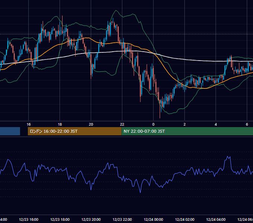Click the 12/23 20:00 date label
Image resolution: width=253 pixels, height=223 pixels.
[x=91, y=219]
